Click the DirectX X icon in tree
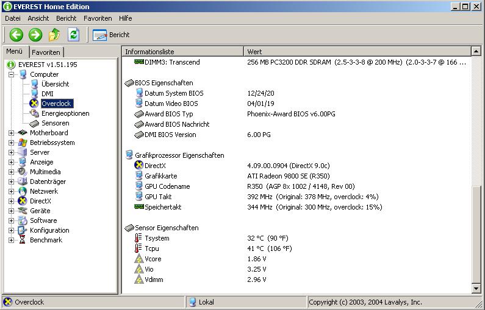Image resolution: width=485 pixels, height=310 pixels. tap(23, 201)
